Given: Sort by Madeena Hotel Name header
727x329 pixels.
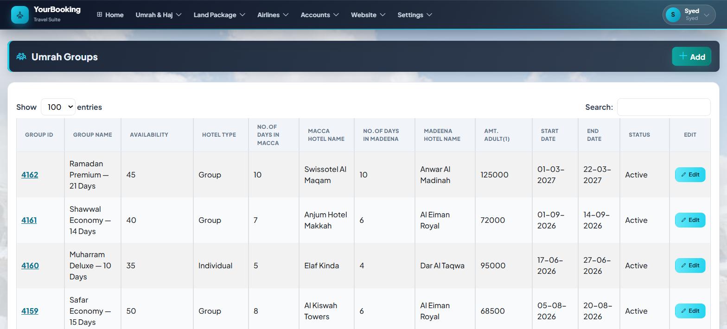Looking at the screenshot, I should (445, 135).
